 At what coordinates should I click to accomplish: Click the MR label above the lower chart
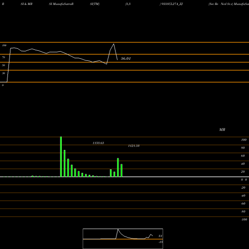click(x=222, y=129)
